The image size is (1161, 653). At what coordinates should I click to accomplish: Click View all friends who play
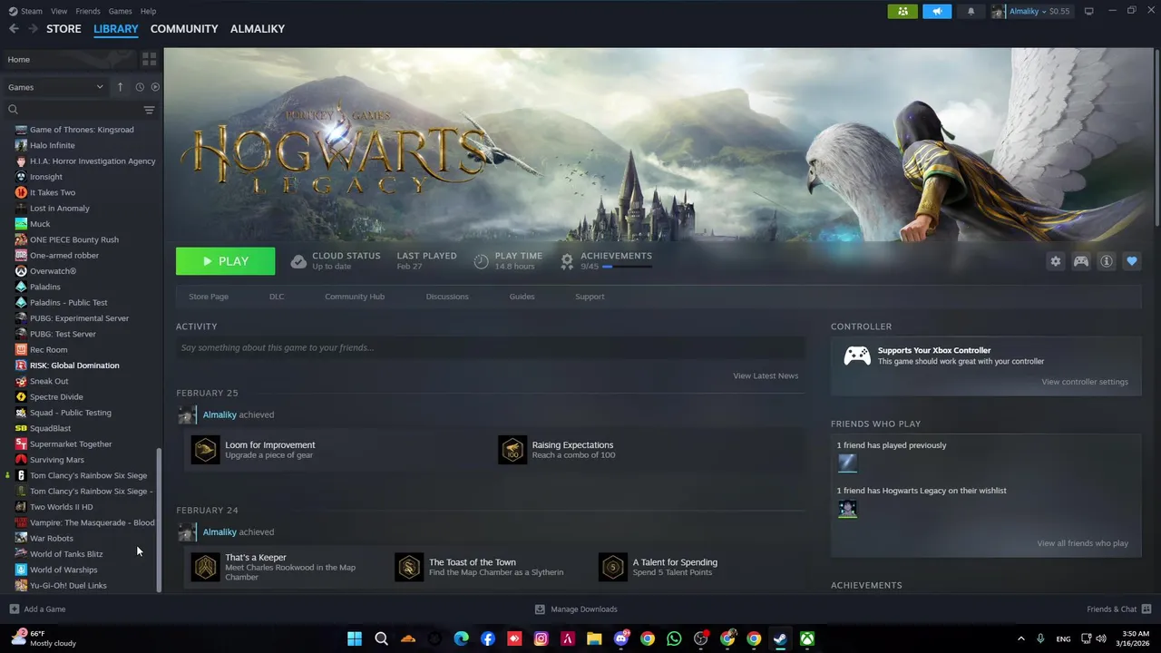pyautogui.click(x=1082, y=543)
